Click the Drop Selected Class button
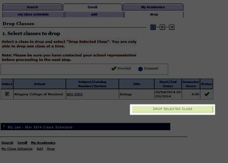Viewport: 228px width, 163px height. [173, 109]
